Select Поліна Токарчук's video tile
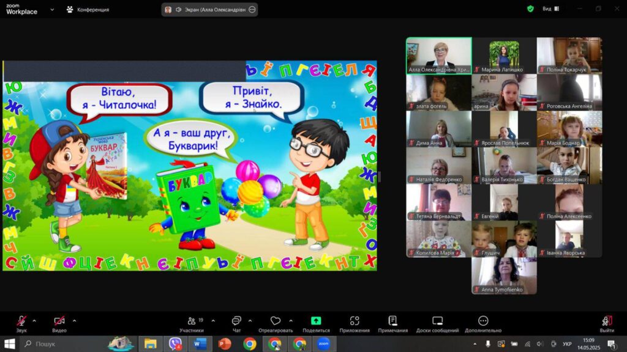This screenshot has width=627, height=352. [x=569, y=56]
